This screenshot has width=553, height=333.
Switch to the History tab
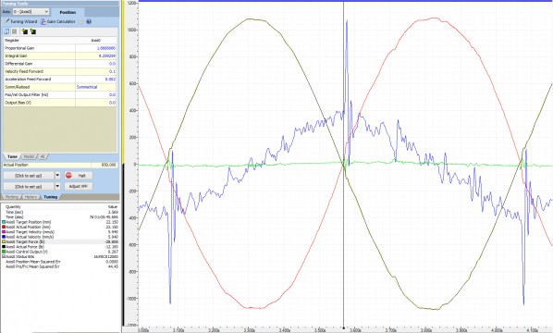31,197
